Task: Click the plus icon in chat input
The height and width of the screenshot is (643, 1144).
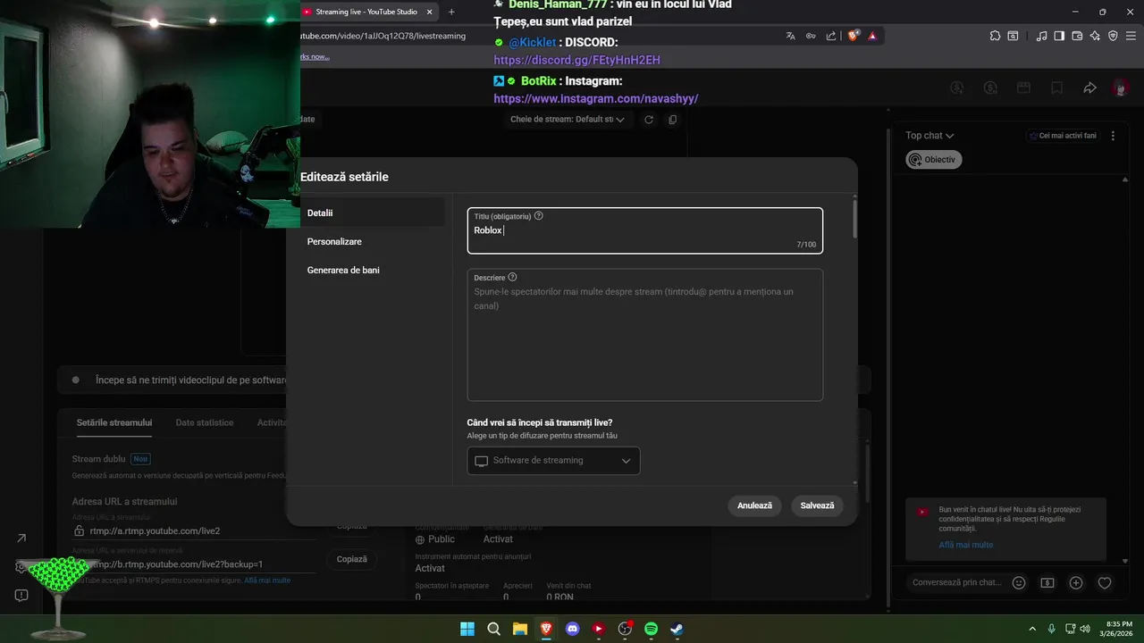Action: (1076, 582)
